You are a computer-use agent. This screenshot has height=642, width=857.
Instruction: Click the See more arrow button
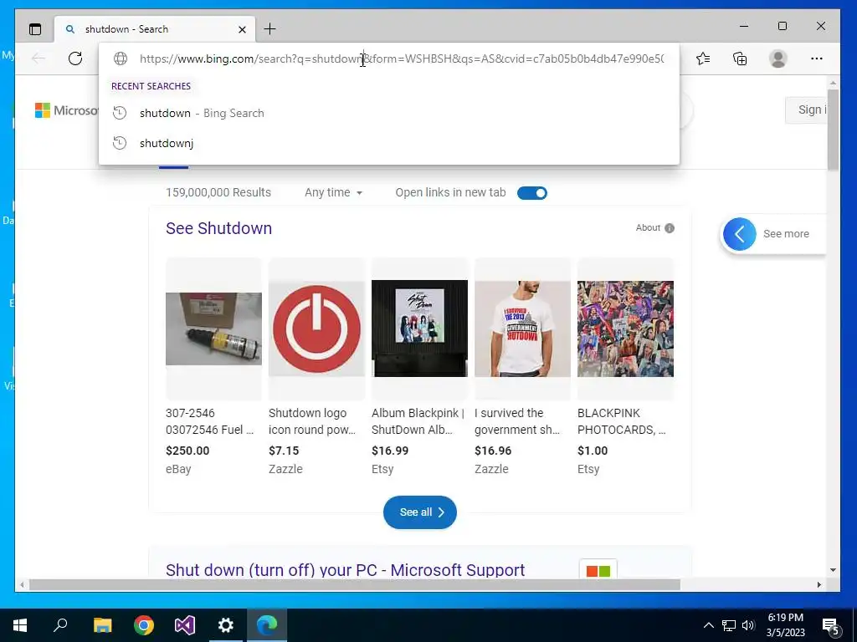tap(740, 234)
